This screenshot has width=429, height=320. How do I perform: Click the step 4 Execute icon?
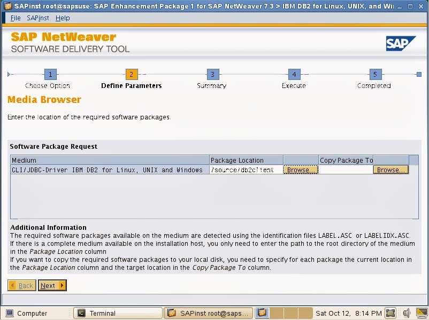click(x=293, y=74)
